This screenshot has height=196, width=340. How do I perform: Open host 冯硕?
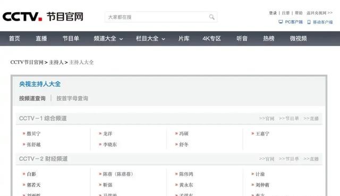click(x=184, y=133)
